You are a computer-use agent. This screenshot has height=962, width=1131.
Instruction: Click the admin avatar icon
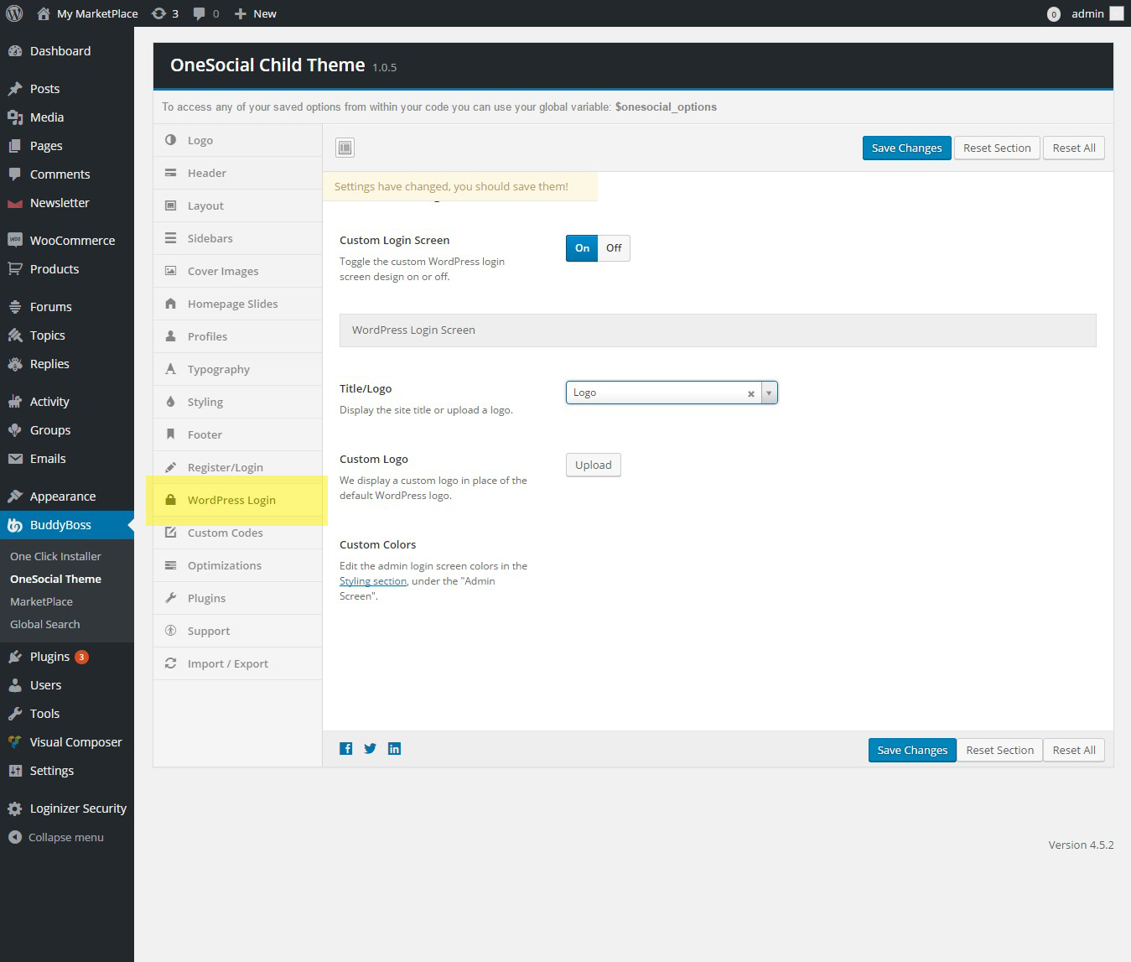1116,13
